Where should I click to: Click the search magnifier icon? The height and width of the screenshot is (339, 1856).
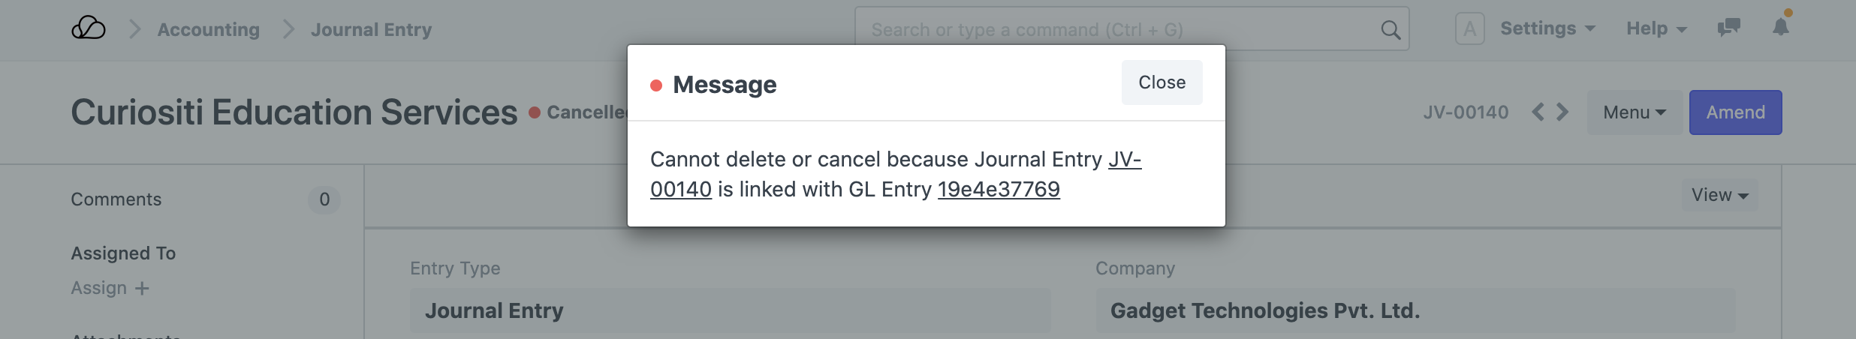point(1390,30)
